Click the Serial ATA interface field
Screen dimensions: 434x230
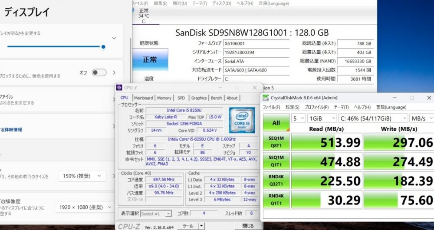(x=256, y=61)
